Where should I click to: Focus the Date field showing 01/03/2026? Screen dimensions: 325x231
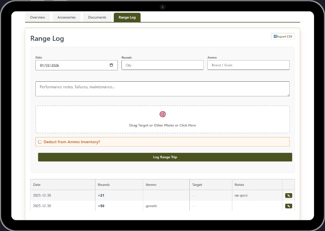pos(69,65)
